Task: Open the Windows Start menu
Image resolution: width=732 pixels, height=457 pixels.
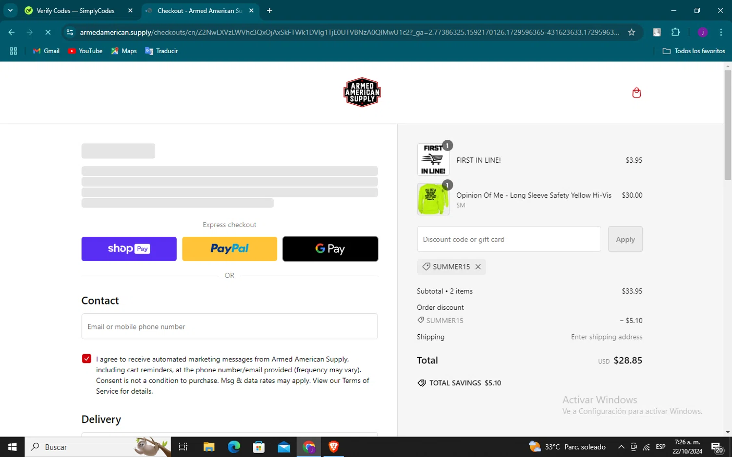Action: 12,447
